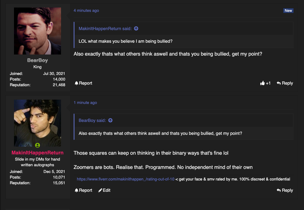Image resolution: width=304 pixels, height=210 pixels.
Task: Open the '4 minutes ago' post permalink
Action: click(x=86, y=10)
